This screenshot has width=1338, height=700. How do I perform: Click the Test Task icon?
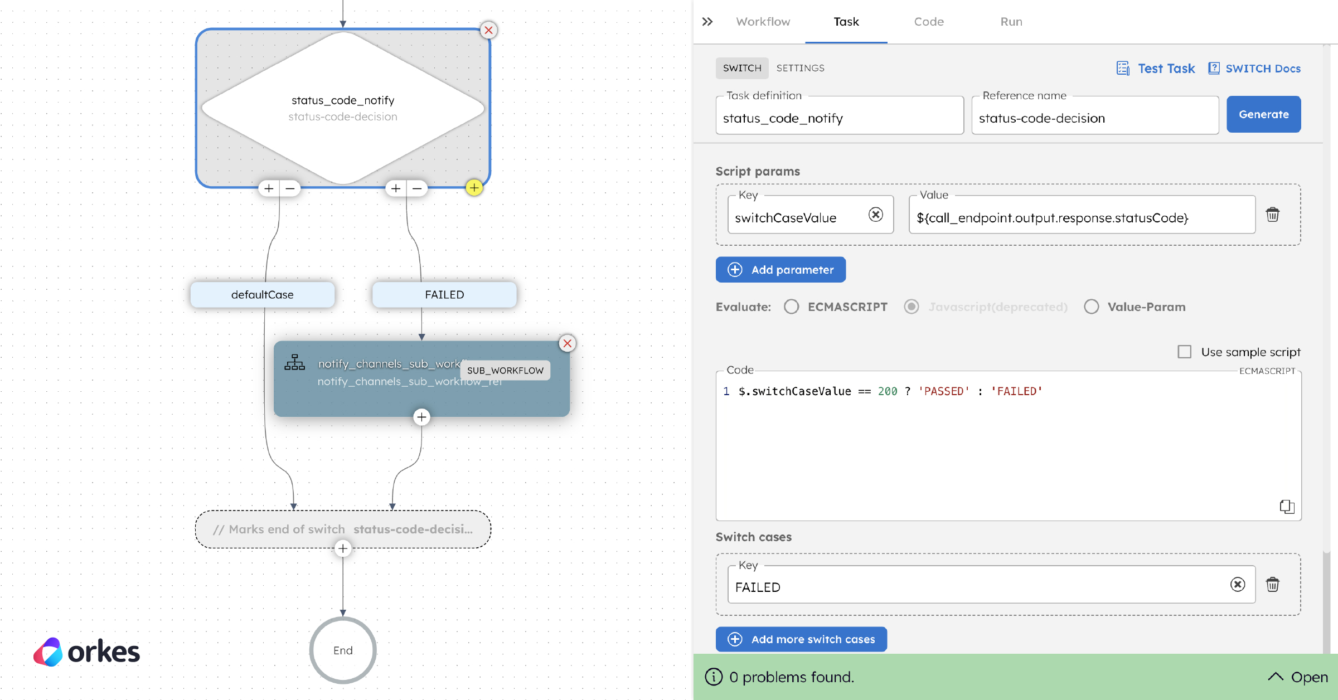(1123, 67)
